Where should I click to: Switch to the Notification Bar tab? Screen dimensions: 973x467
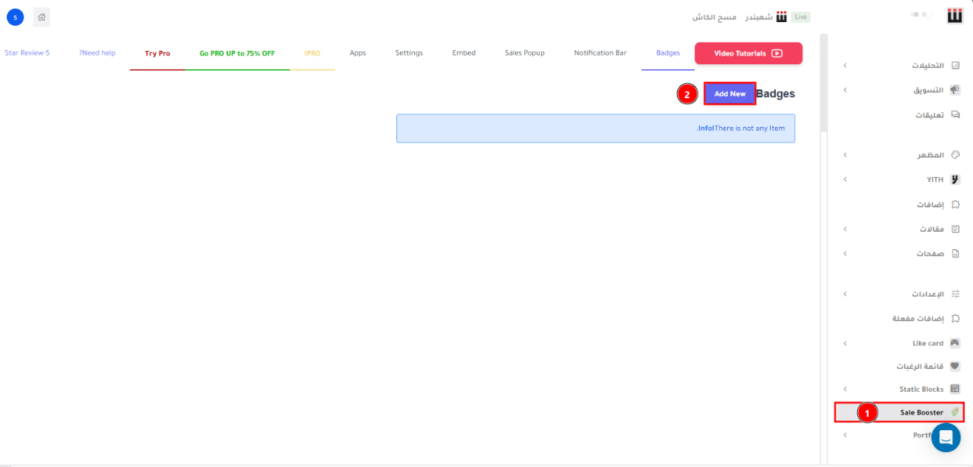pos(600,53)
